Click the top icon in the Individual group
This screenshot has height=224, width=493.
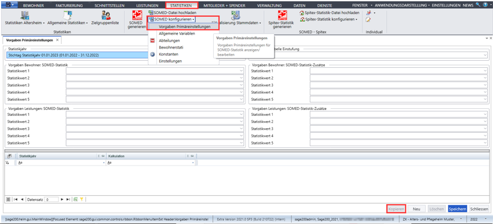368,13
